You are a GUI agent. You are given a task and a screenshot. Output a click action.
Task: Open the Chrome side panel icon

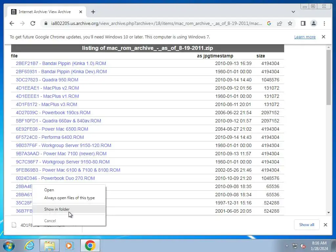303,23
